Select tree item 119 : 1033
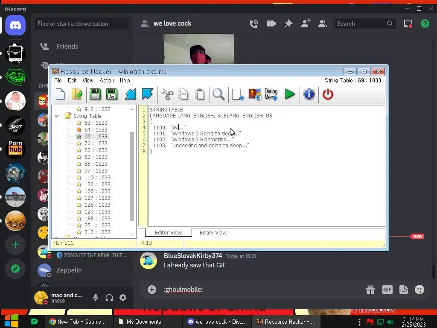Viewport: 437px width, 328px height. tap(97, 178)
